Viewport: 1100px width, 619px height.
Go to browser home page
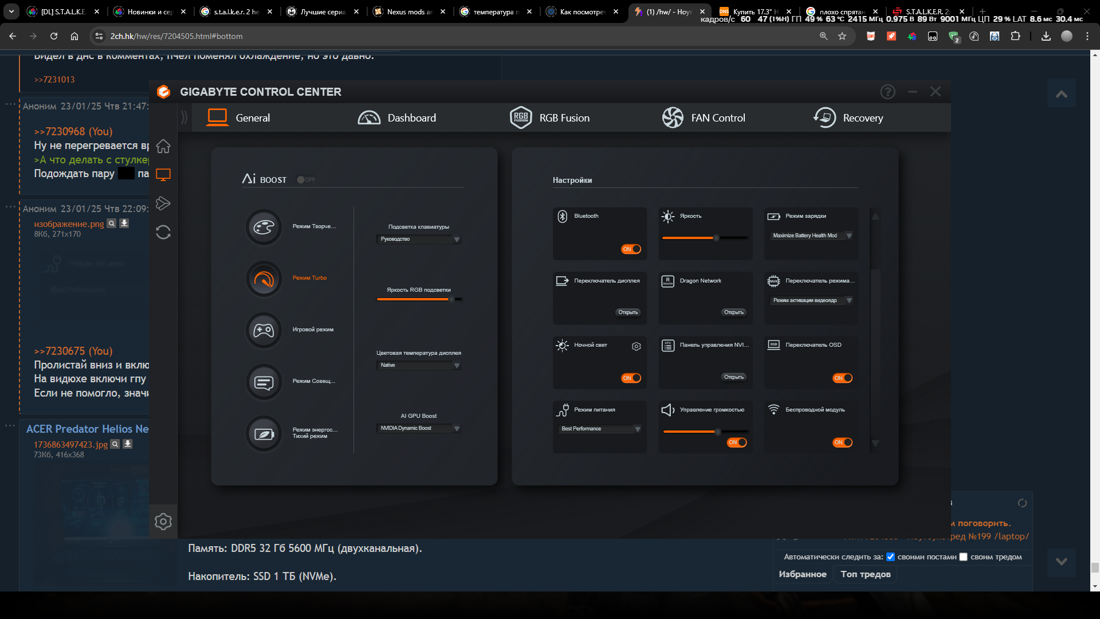(74, 36)
